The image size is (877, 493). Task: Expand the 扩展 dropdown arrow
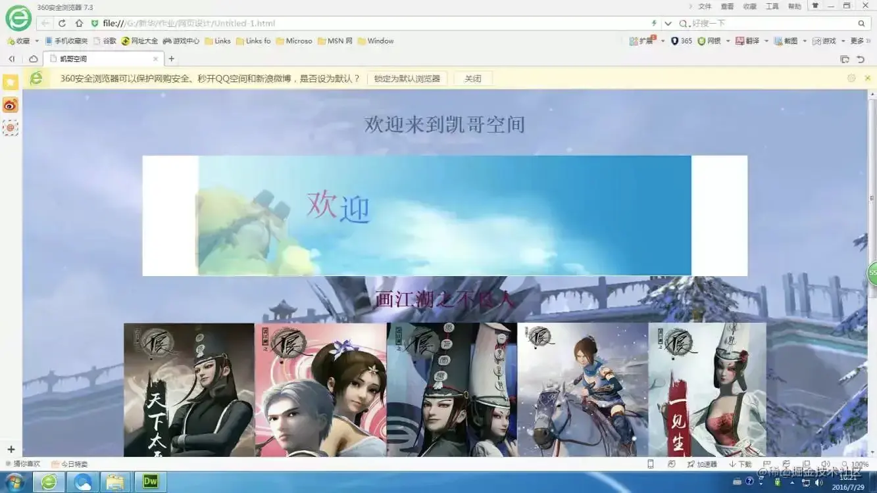[x=663, y=41]
